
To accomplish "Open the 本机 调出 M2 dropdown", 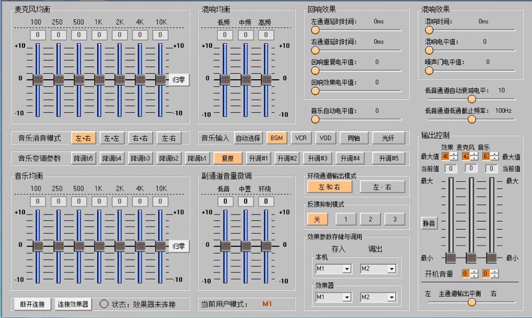I will tap(378, 269).
